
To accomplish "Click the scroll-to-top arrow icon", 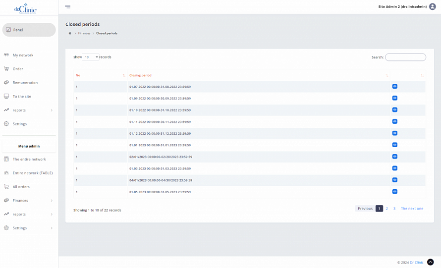I will [430, 262].
